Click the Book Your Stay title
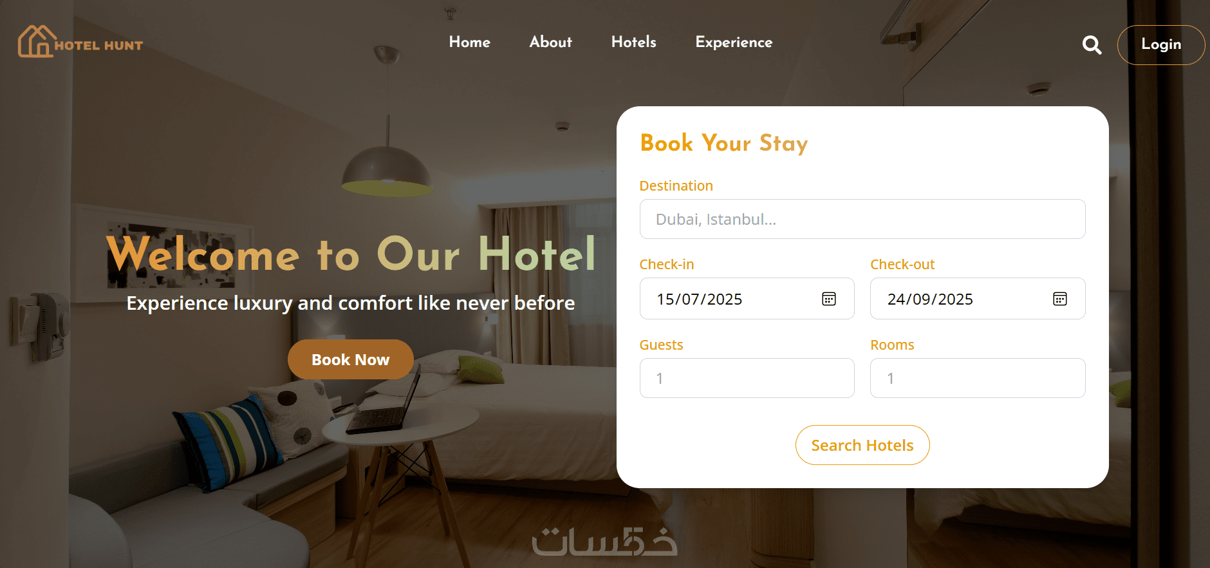The height and width of the screenshot is (568, 1210). (x=724, y=143)
